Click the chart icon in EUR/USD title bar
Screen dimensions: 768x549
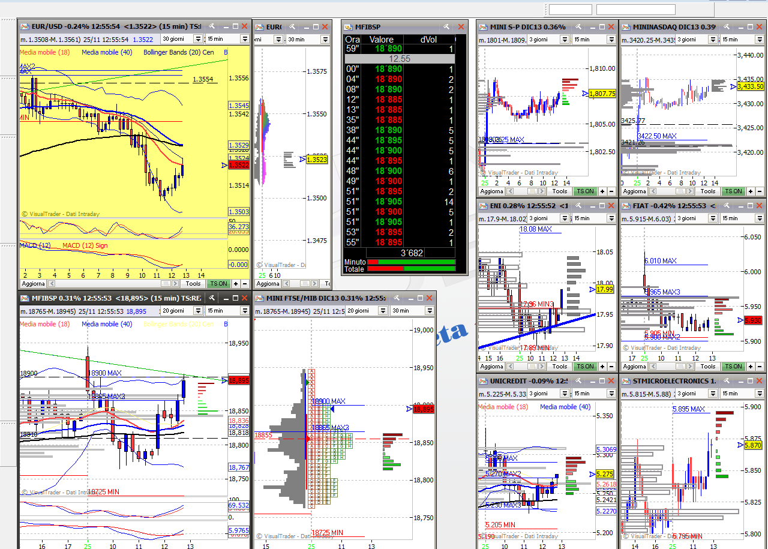tap(25, 26)
